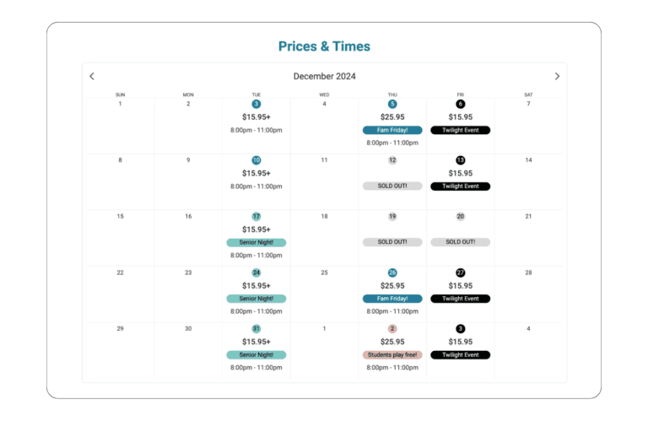648x432 pixels.
Task: Select the black December 13 date circle
Action: point(460,160)
